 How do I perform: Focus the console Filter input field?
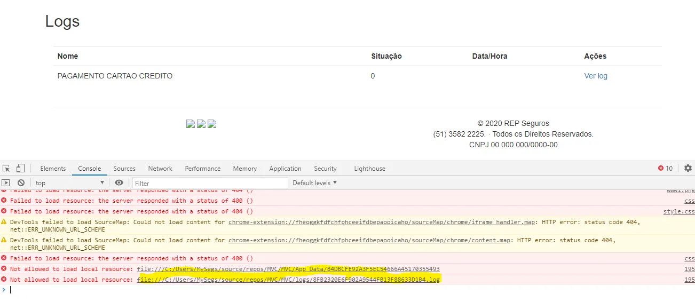pyautogui.click(x=210, y=182)
